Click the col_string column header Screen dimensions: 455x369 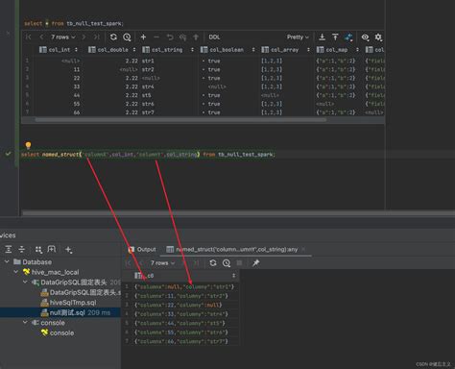coord(168,50)
